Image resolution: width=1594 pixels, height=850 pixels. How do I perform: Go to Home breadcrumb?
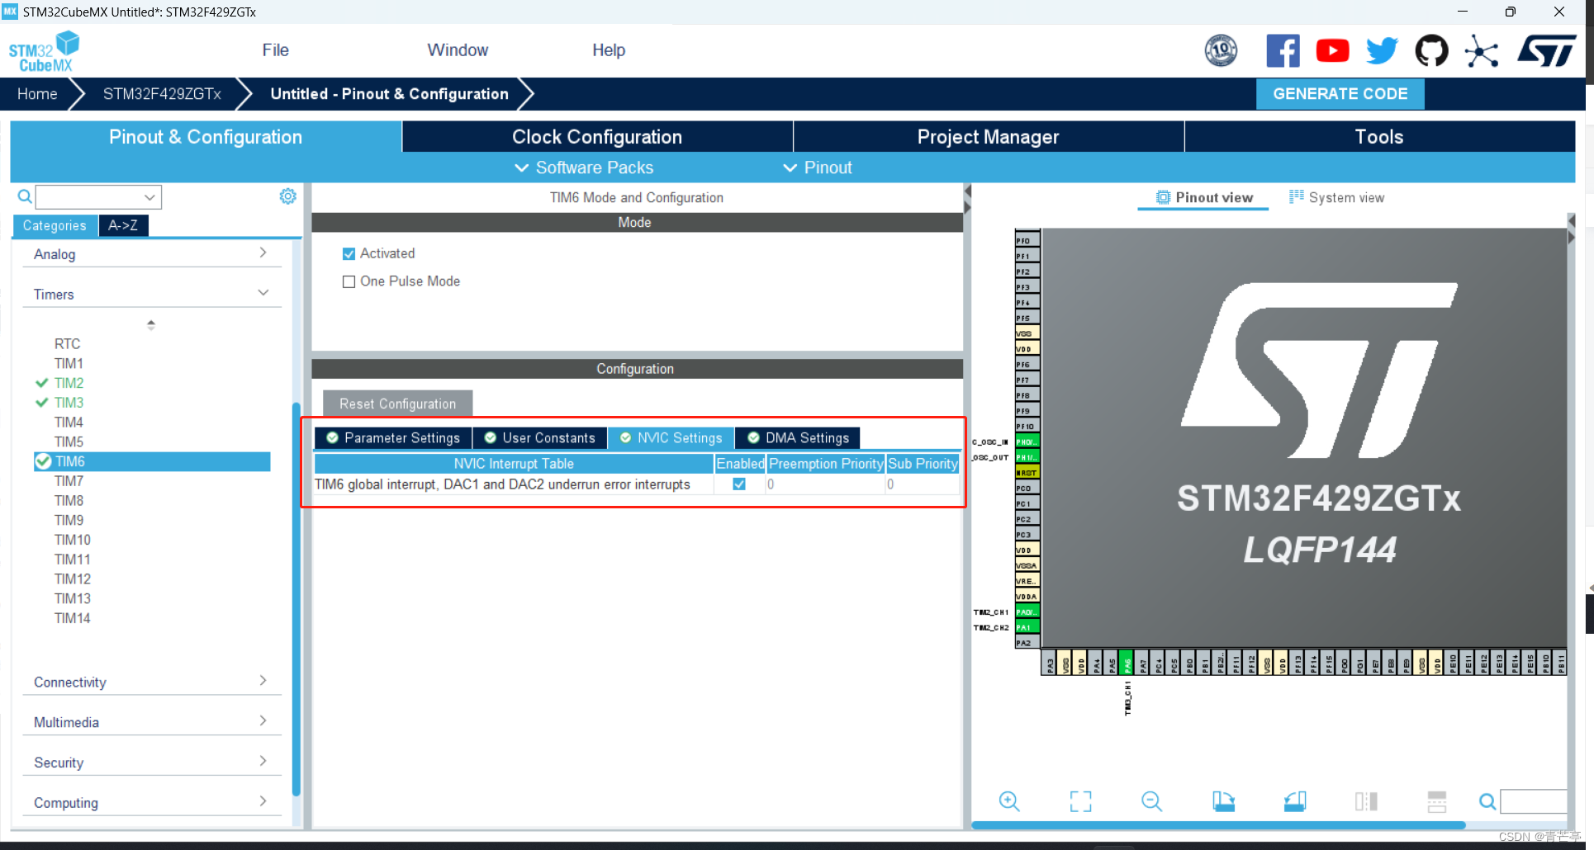tap(37, 94)
